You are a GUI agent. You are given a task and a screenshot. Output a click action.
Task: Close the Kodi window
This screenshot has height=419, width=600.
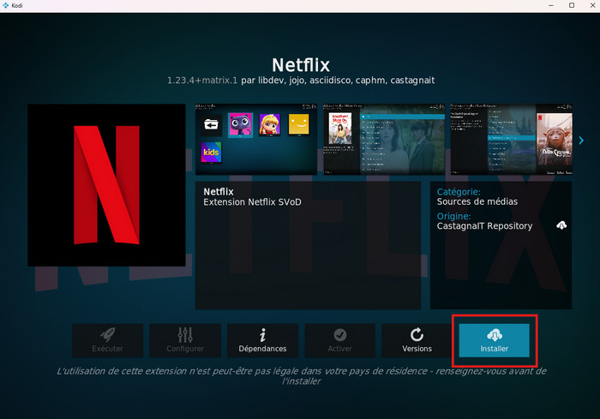tap(592, 5)
